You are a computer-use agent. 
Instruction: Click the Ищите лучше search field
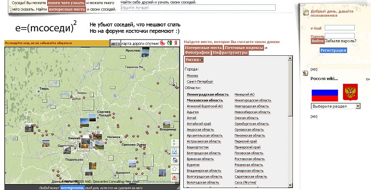pos(198,7)
